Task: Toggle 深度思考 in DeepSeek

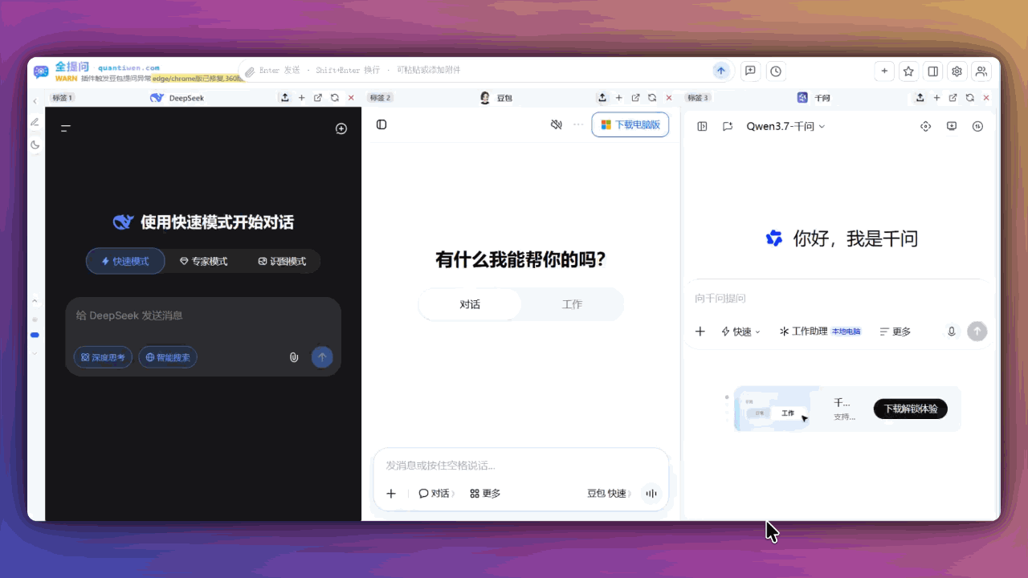Action: (x=103, y=357)
